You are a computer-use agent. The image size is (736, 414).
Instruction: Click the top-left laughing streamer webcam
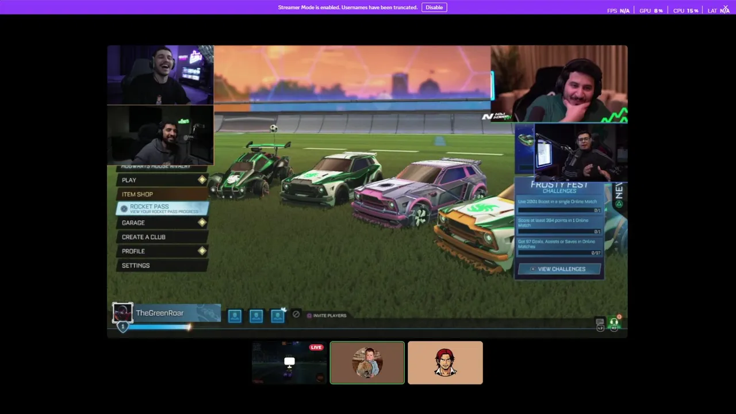point(160,75)
